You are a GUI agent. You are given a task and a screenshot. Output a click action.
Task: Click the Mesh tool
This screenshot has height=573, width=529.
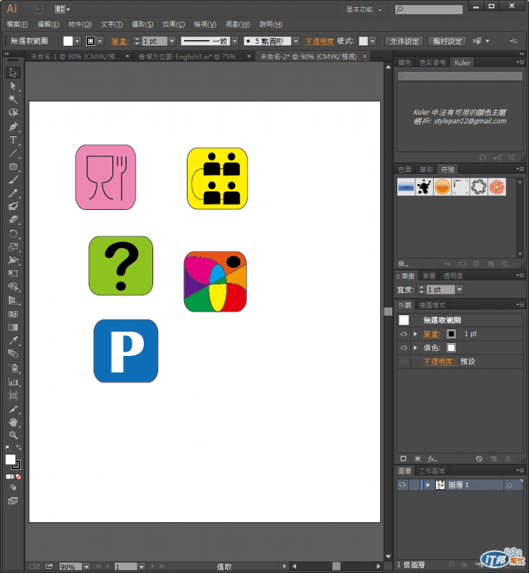13,314
